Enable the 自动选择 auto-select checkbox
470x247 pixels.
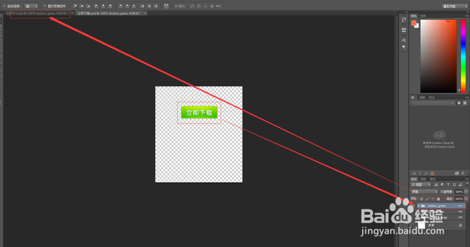click(x=4, y=6)
